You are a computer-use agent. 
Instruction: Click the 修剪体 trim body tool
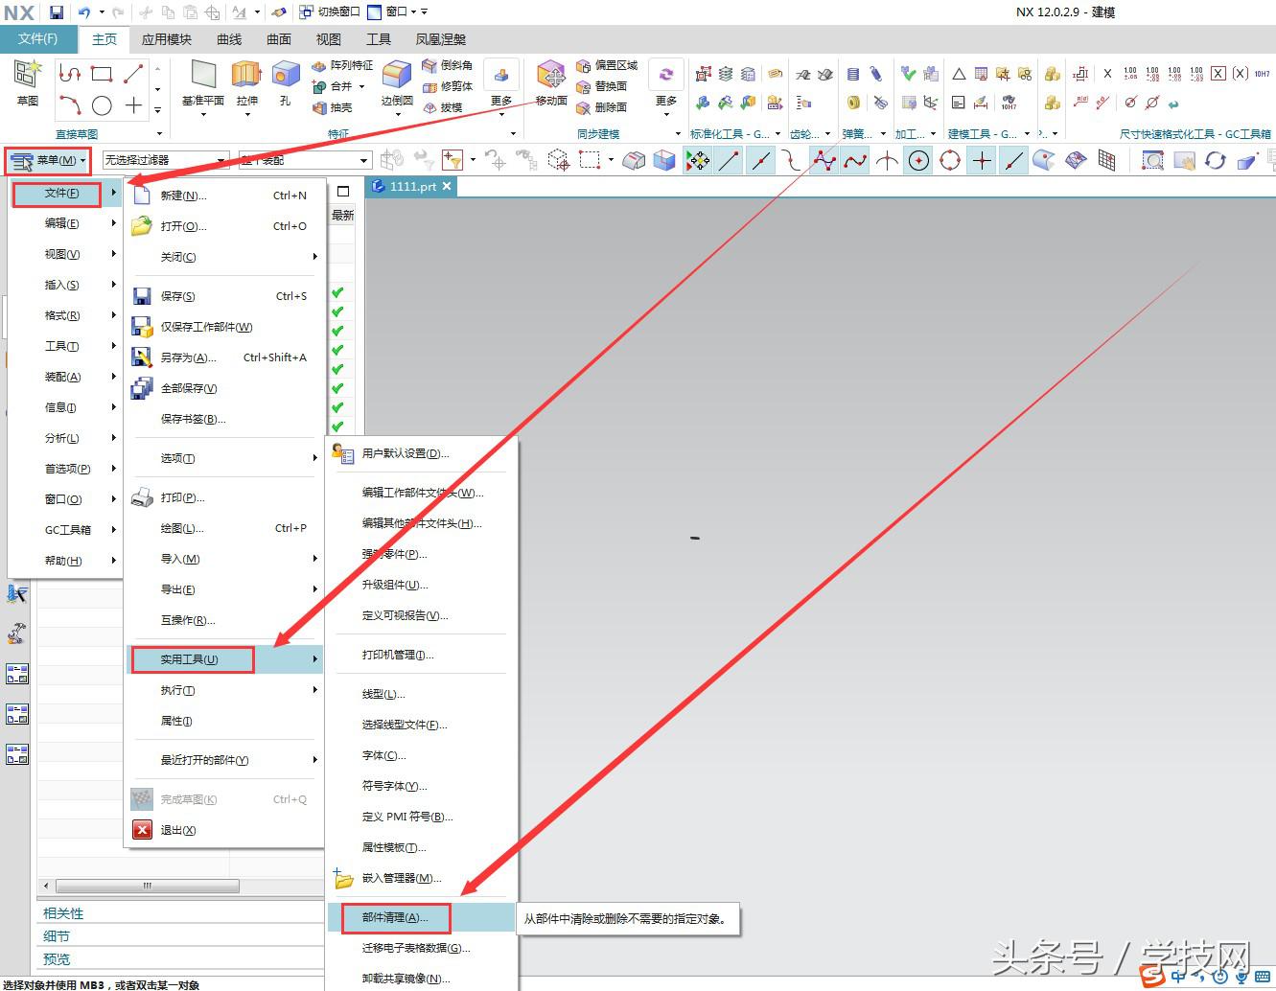(447, 86)
